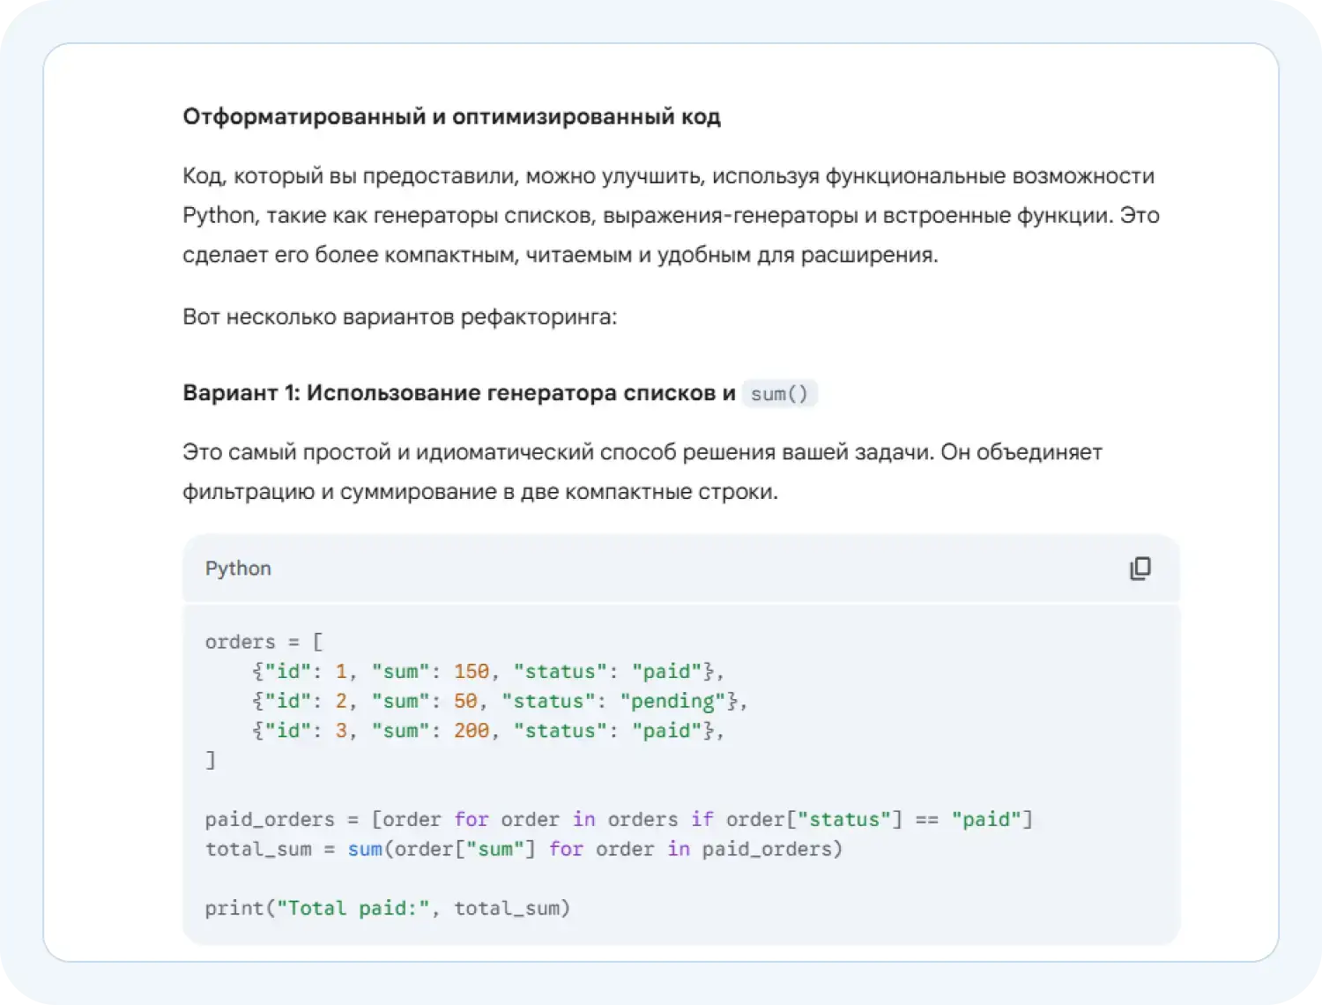This screenshot has width=1322, height=1005.
Task: Click the sum() function call in the code
Action: click(365, 849)
